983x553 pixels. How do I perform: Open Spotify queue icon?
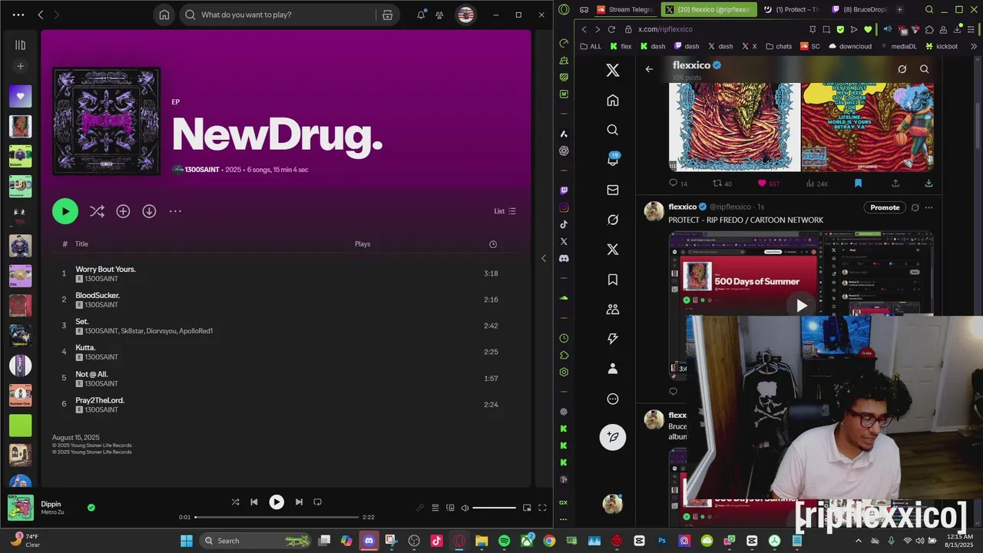[435, 508]
